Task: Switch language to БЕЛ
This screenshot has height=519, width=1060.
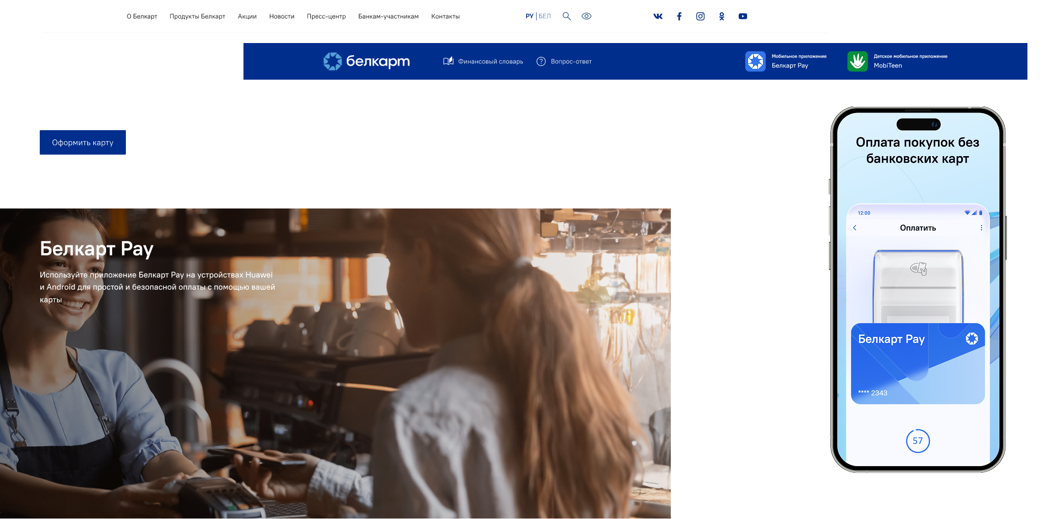Action: 545,17
